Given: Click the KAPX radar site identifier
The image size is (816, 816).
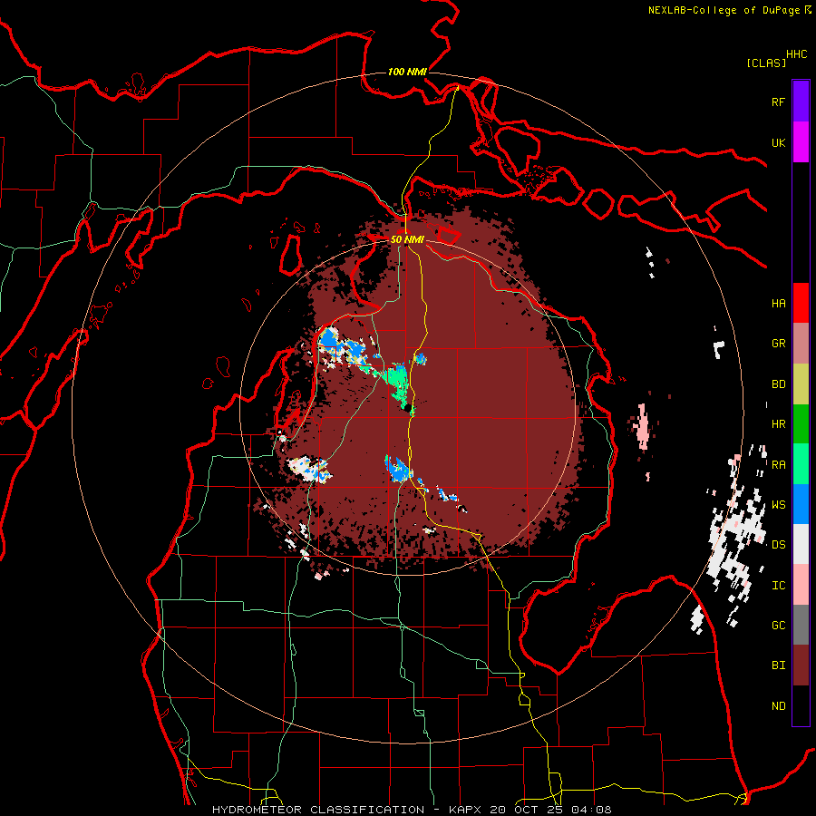Looking at the screenshot, I should pos(466,810).
